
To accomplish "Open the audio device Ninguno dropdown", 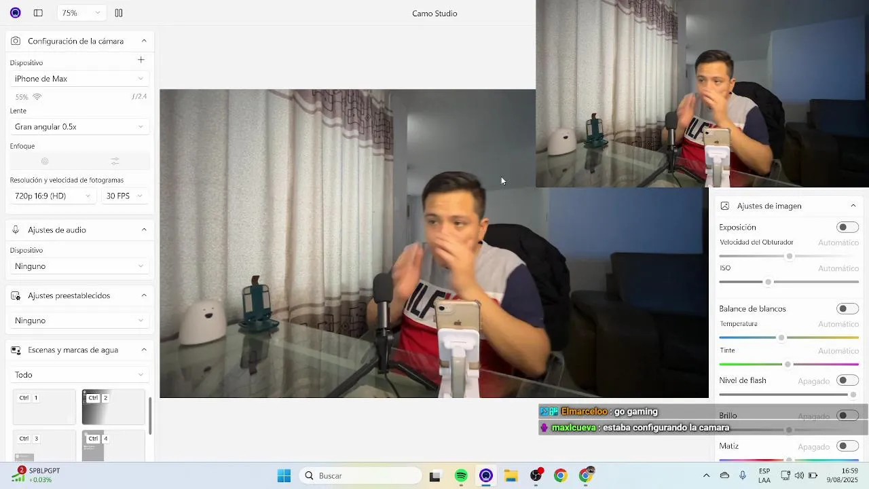I will [79, 266].
